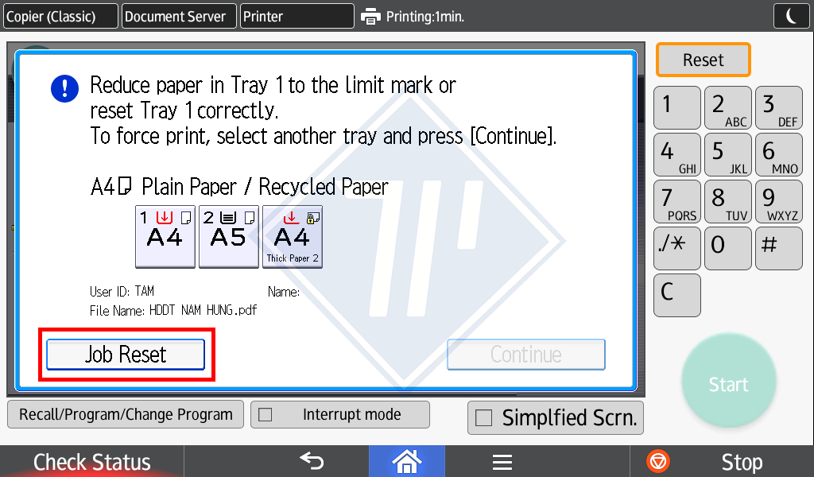
Task: Select Tray 1 A4 paper icon
Action: (165, 236)
